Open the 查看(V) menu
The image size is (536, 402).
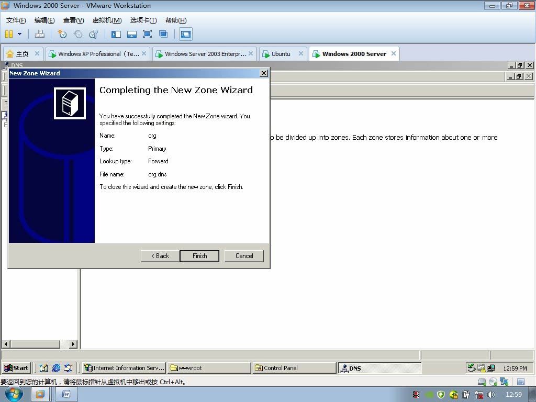pos(73,20)
